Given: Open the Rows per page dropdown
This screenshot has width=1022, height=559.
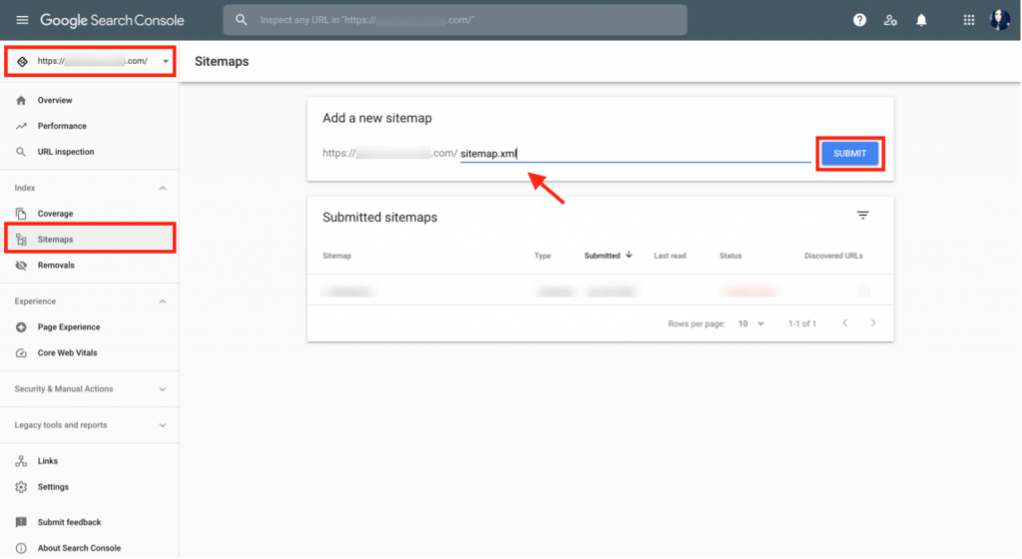Looking at the screenshot, I should [x=751, y=323].
